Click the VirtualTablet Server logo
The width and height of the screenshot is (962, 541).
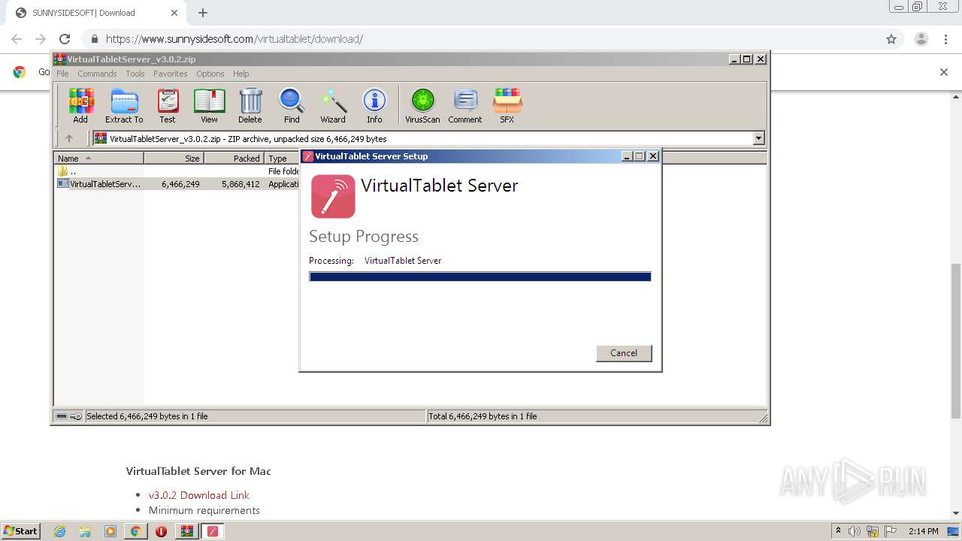[333, 196]
